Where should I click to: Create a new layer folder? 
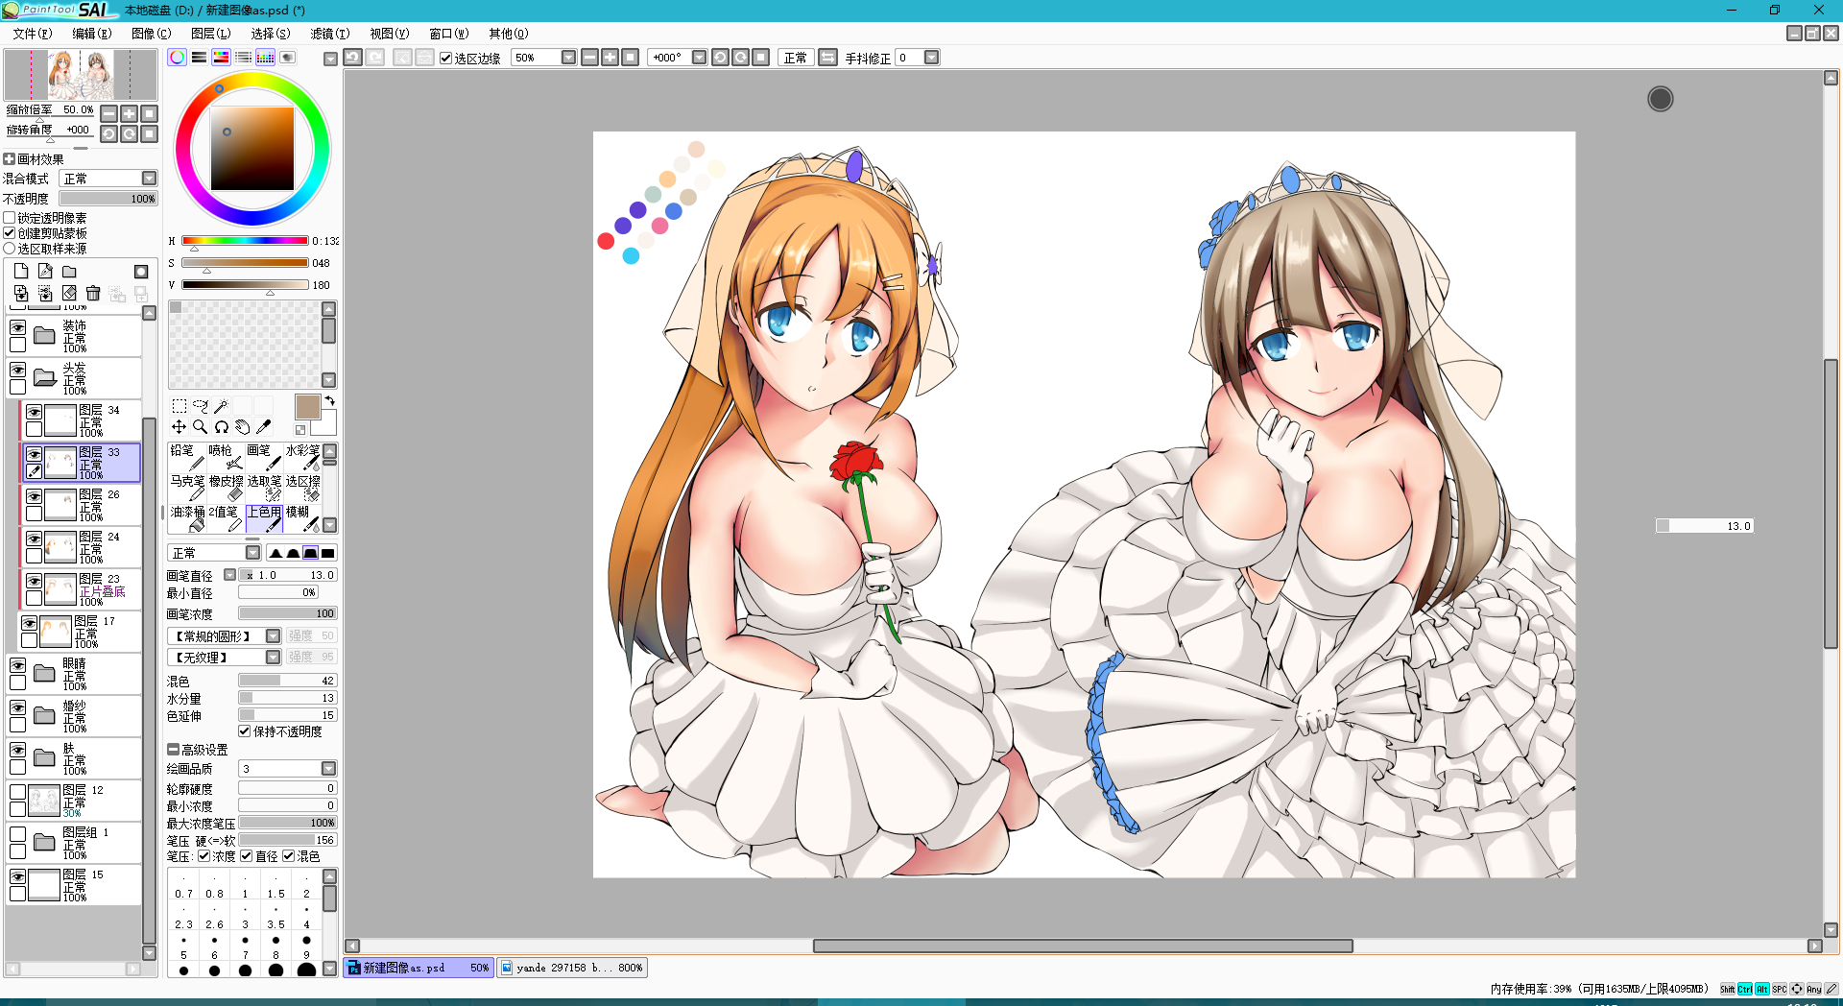pyautogui.click(x=69, y=272)
